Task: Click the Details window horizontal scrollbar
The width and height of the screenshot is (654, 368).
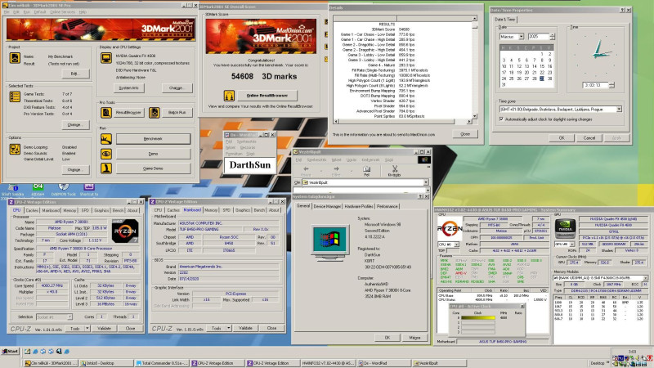Action: pos(403,121)
